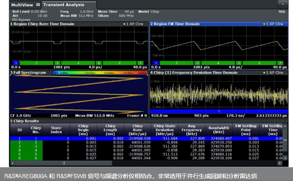Click the FM Settling Point column header
Image resolution: width=293 pixels, height=181 pixels.
(246, 130)
